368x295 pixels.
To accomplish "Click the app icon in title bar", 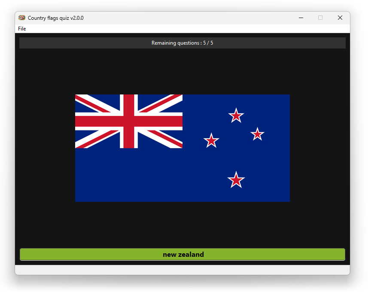I will [22, 18].
